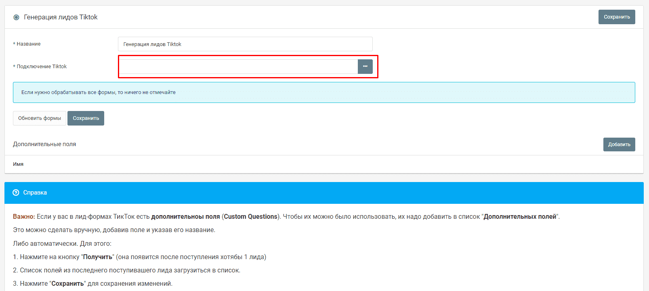
Task: Click the Имя column header
Action: click(18, 164)
